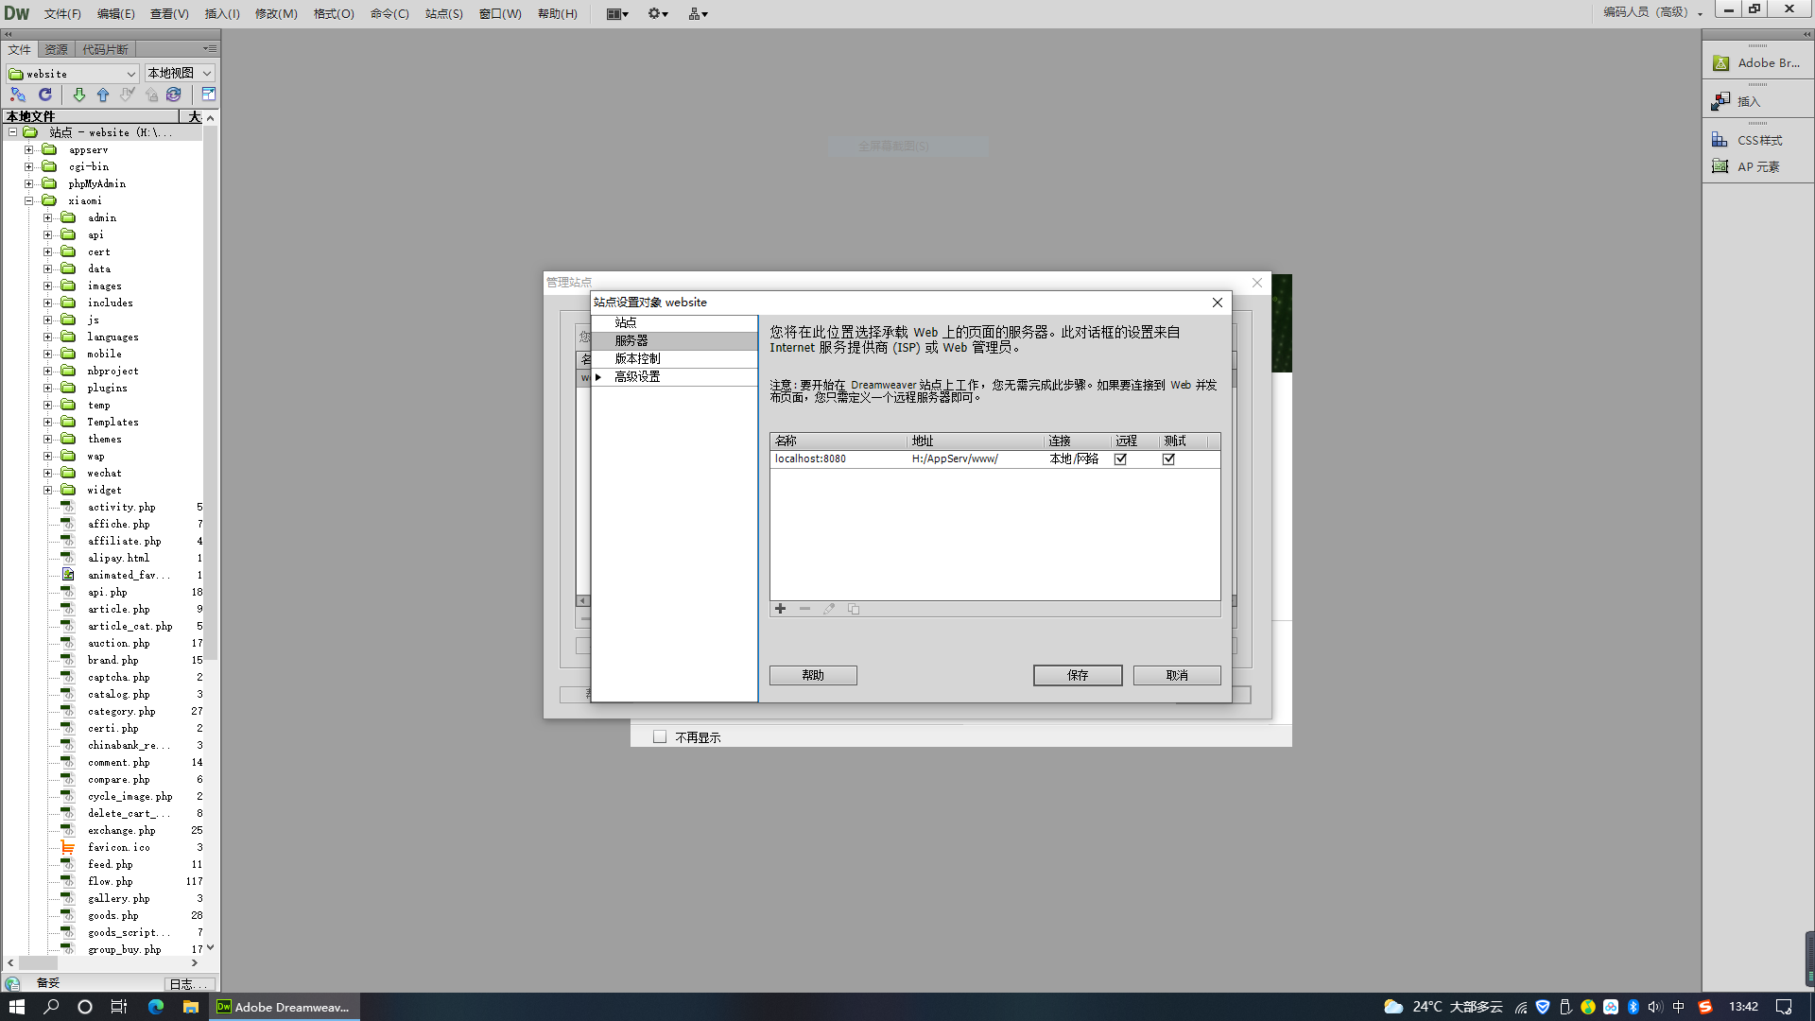1815x1021 pixels.
Task: Switch to the 资源 tab
Action: pos(57,49)
